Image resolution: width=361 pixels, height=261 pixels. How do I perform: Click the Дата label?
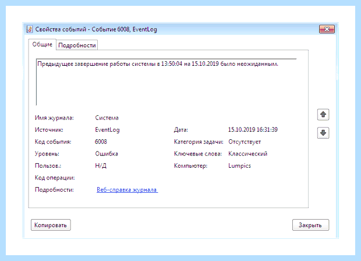click(x=181, y=130)
